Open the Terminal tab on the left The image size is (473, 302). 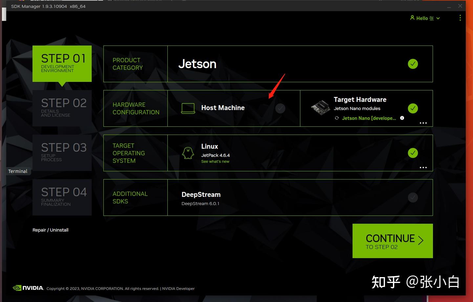[x=18, y=171]
